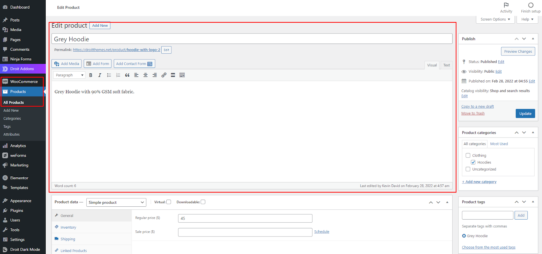Image resolution: width=542 pixels, height=254 pixels.
Task: Move the Publish panel down
Action: 524,39
